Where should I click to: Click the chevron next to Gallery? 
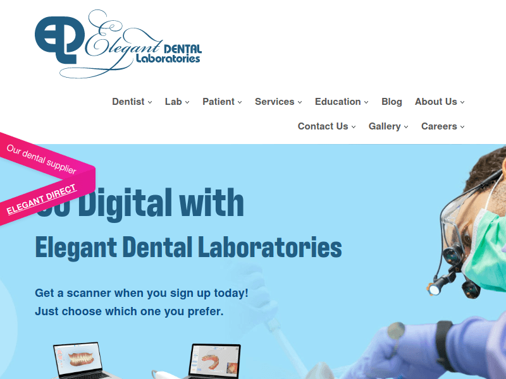(x=406, y=127)
